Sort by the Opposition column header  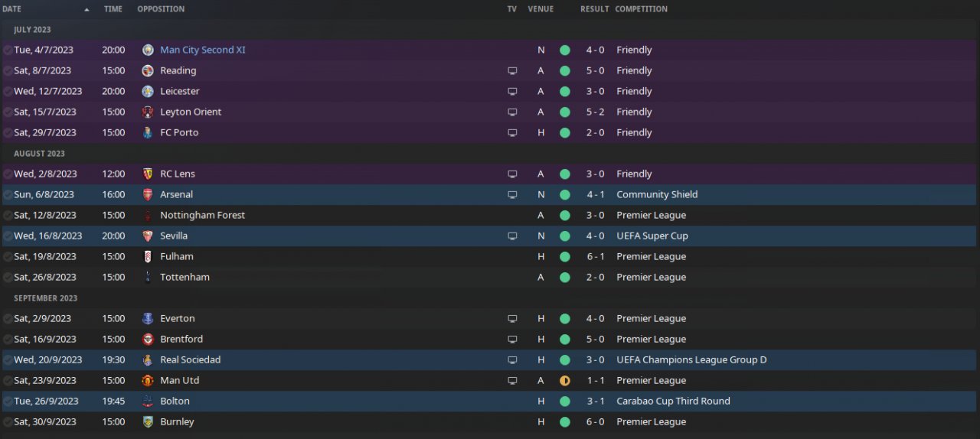[x=161, y=9]
